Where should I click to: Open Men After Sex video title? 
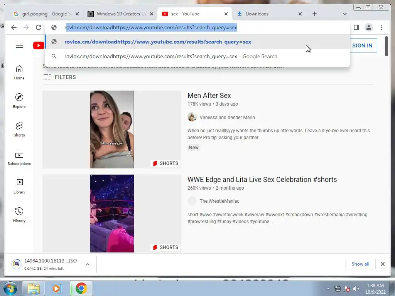tap(209, 96)
